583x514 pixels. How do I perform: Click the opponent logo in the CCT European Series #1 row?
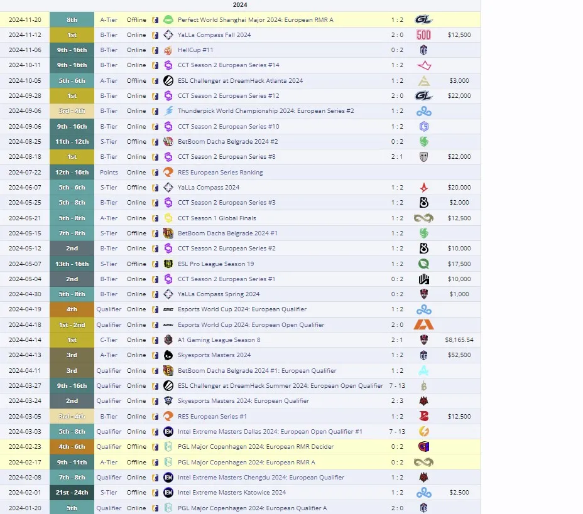424,279
